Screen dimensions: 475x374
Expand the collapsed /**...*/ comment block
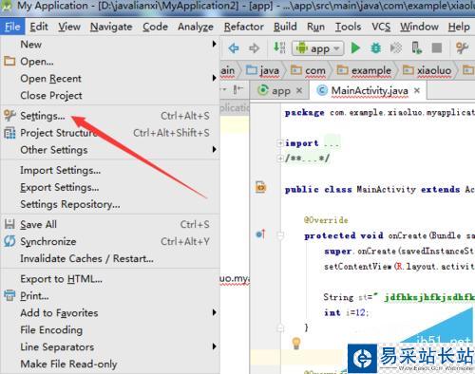(280, 158)
